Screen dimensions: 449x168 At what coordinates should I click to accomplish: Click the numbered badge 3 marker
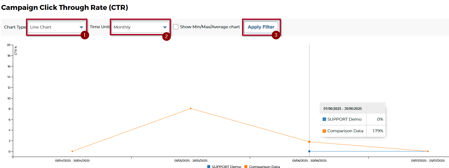[x=276, y=35]
